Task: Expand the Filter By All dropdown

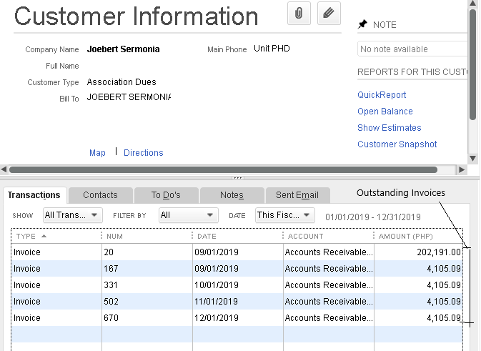Action: [x=189, y=215]
